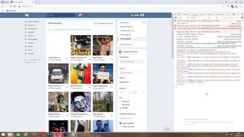Viewport: 244px width, 137px height.
Task: Click the VK logo in the header
Action: pyautogui.click(x=27, y=15)
